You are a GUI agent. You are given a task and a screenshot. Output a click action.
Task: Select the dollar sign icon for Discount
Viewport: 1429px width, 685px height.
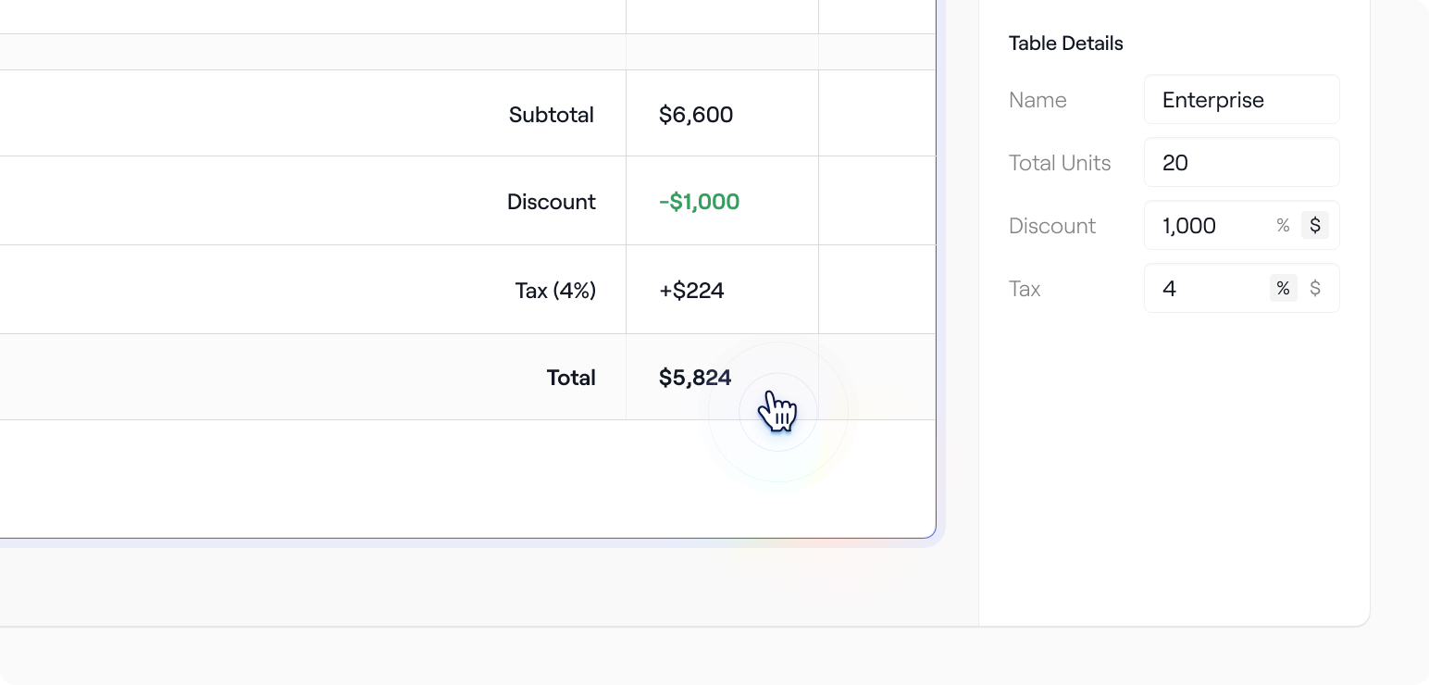(1315, 225)
